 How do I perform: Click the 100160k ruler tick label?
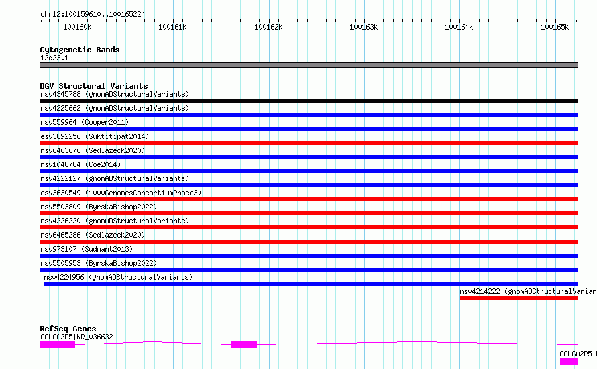tap(77, 27)
